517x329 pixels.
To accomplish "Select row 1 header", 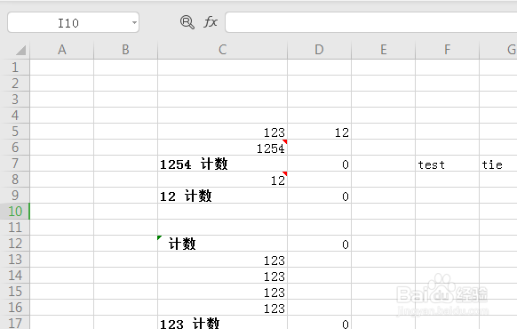I will tap(15, 68).
